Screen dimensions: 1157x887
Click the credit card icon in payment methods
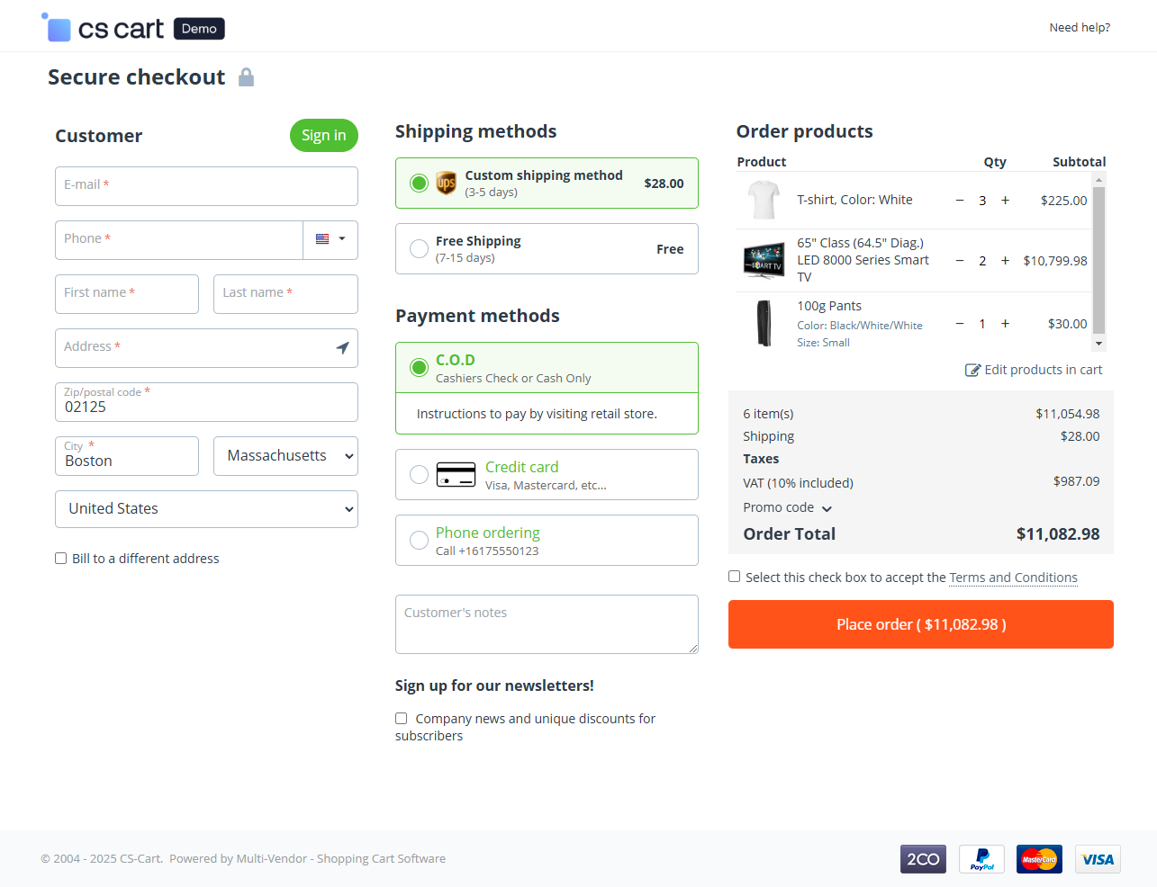point(456,474)
